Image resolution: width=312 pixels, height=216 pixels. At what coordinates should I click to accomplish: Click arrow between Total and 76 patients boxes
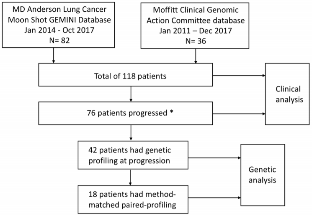pyautogui.click(x=132, y=95)
